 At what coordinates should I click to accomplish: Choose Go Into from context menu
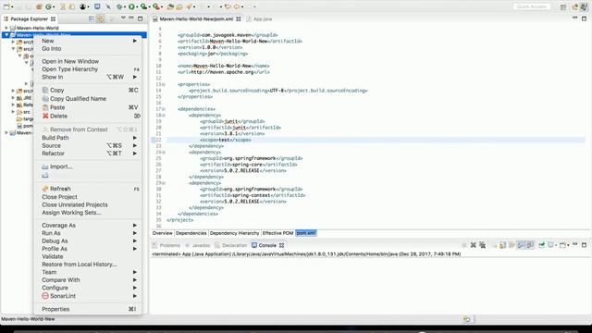(88, 49)
